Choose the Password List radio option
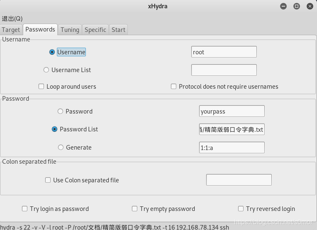317x230 pixels. 55,129
